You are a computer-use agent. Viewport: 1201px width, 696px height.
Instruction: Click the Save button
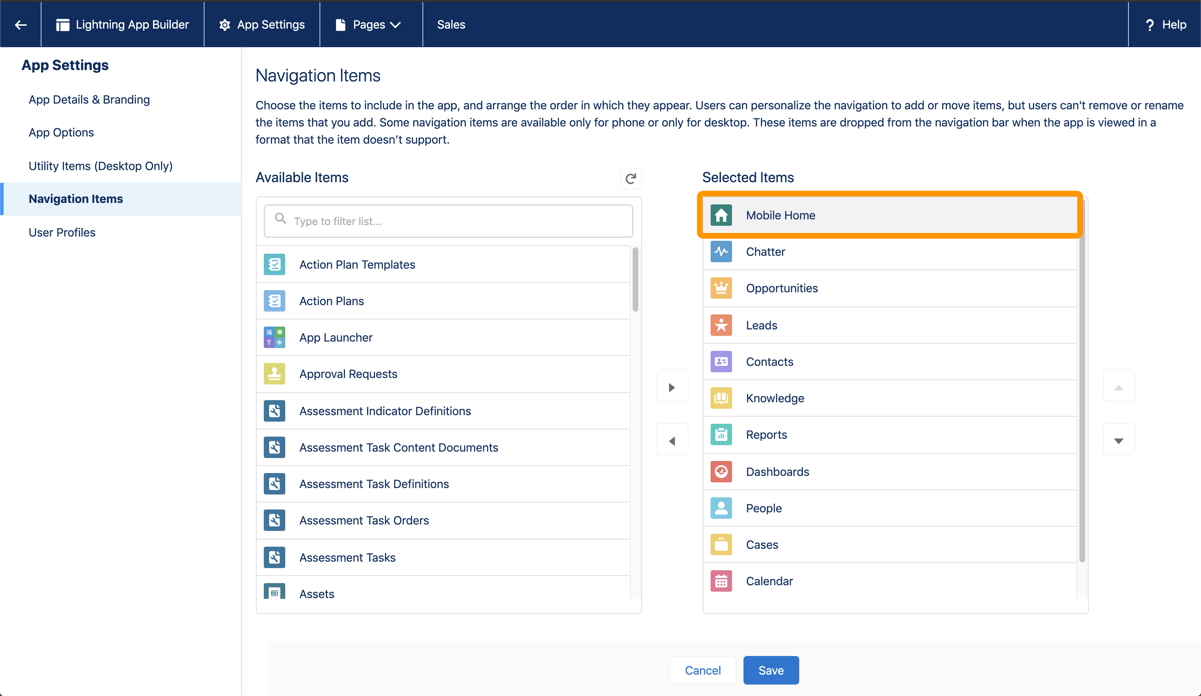[x=771, y=670]
